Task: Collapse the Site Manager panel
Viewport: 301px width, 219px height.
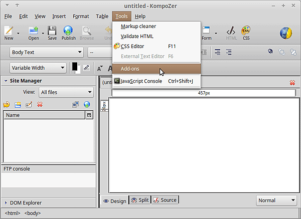Action: (6, 81)
